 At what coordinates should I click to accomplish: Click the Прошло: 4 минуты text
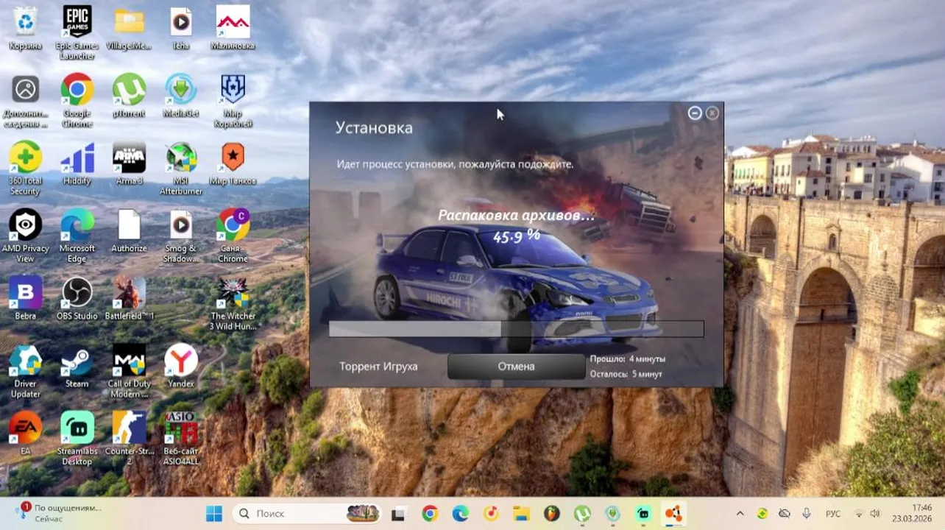(628, 359)
